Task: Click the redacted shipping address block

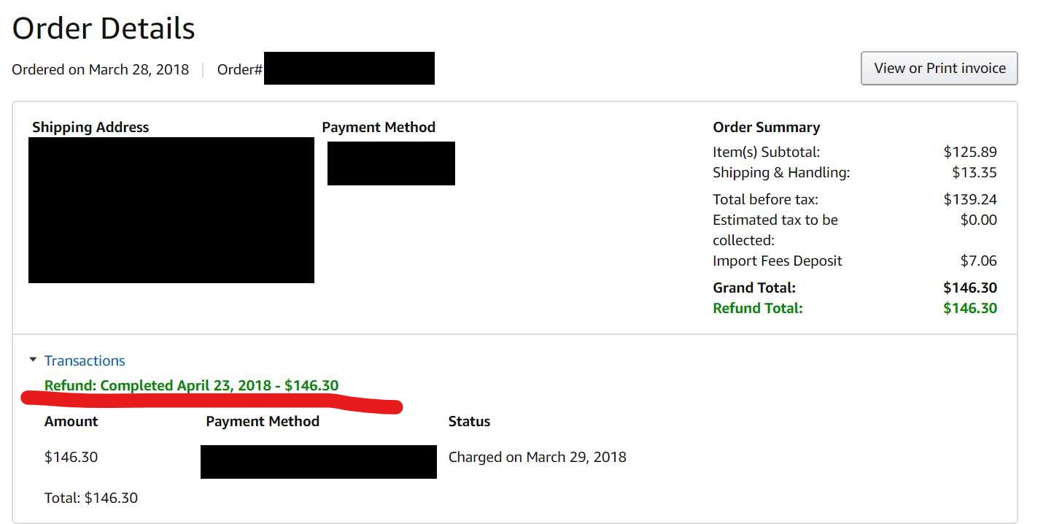Action: coord(171,210)
